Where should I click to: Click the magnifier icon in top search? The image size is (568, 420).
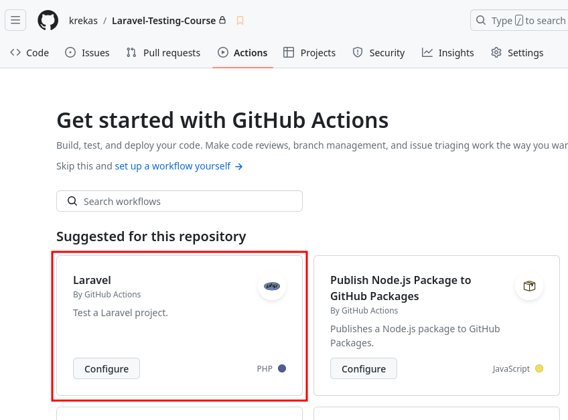[481, 20]
